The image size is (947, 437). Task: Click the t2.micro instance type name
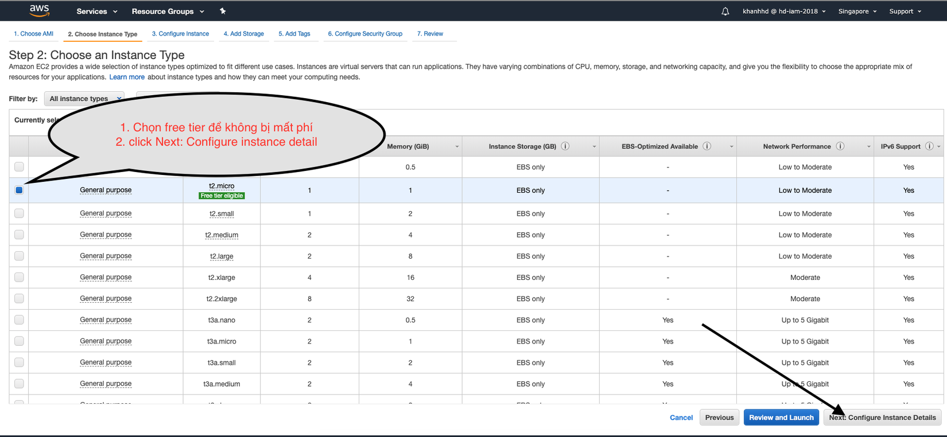click(x=222, y=186)
